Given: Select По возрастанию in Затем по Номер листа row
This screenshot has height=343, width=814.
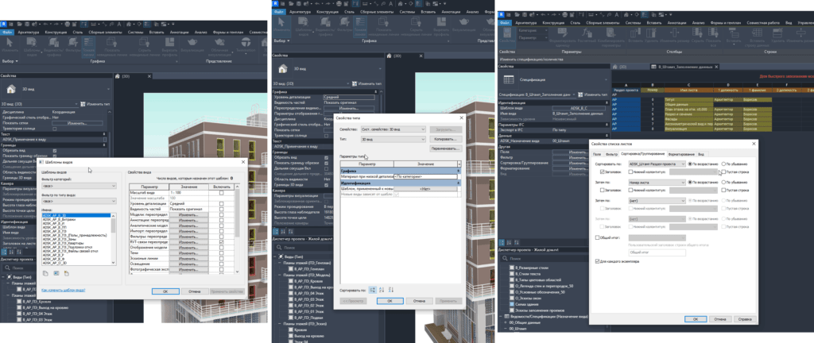Looking at the screenshot, I should (x=691, y=183).
